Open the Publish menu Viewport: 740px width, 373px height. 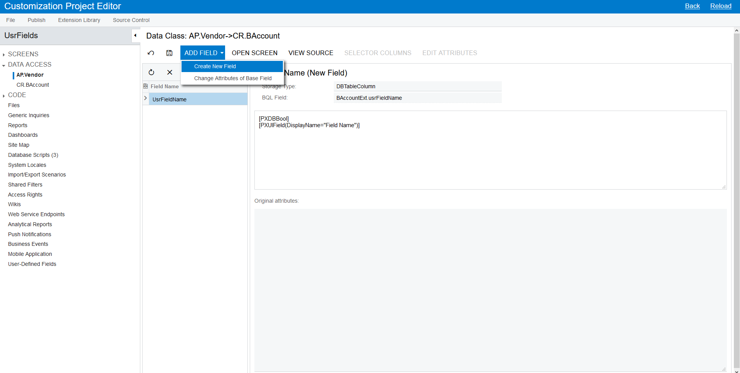[x=36, y=20]
